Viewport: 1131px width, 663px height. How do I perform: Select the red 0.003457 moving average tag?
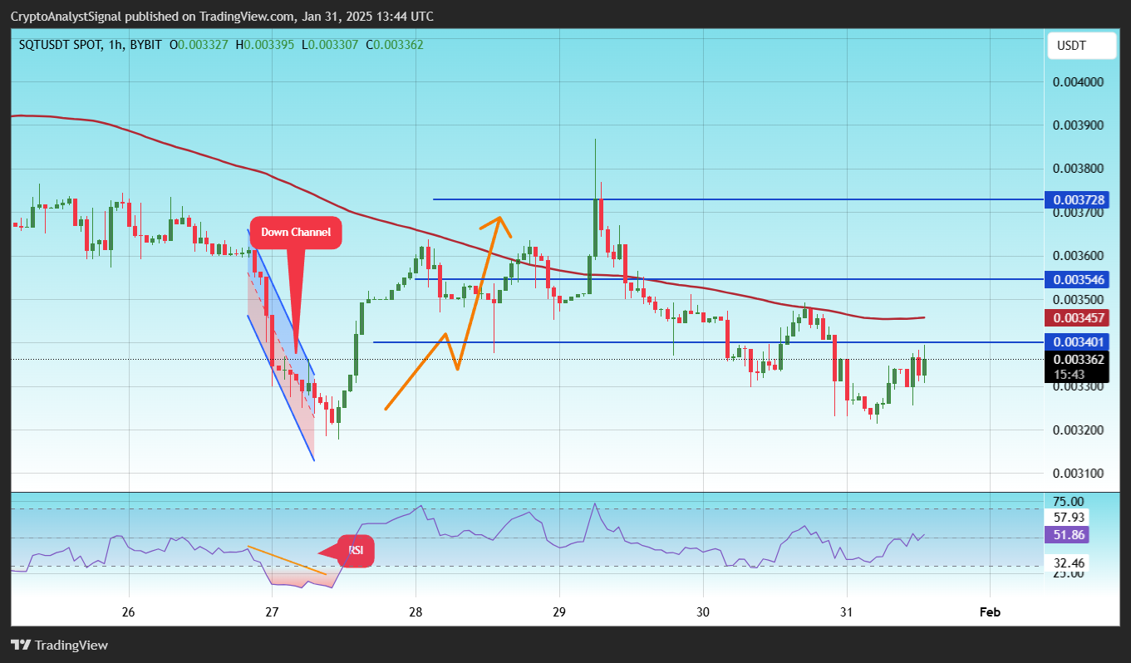point(1079,317)
